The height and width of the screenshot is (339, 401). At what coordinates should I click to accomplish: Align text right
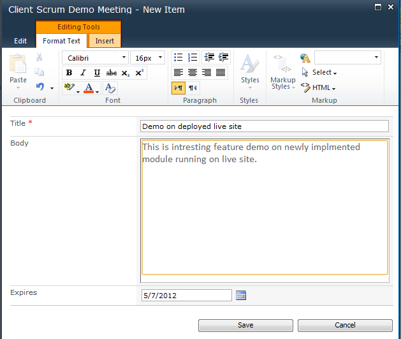207,72
